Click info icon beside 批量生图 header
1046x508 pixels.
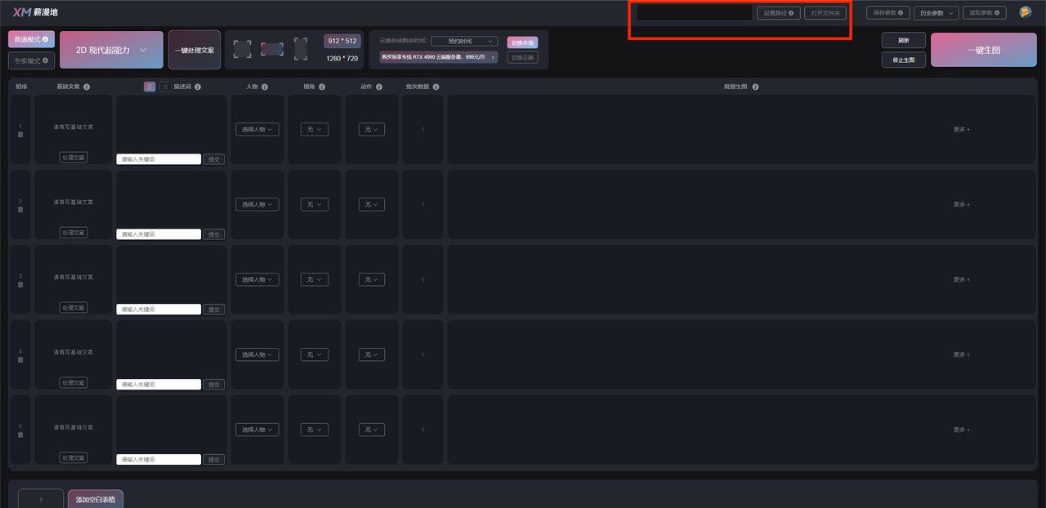tap(755, 87)
